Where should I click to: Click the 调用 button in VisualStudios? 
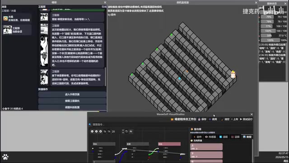213,120
